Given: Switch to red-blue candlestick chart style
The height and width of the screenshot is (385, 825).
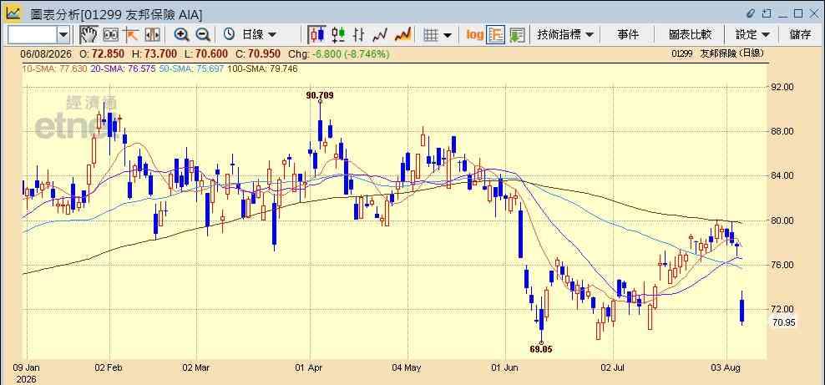Looking at the screenshot, I should 316,35.
